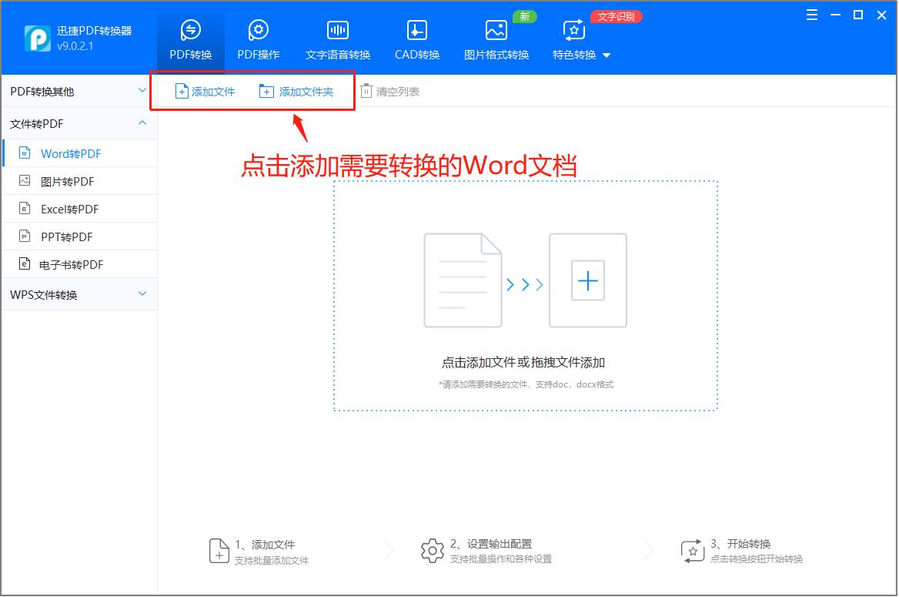899x597 pixels.
Task: Open the hamburger menu at top right
Action: tap(811, 14)
